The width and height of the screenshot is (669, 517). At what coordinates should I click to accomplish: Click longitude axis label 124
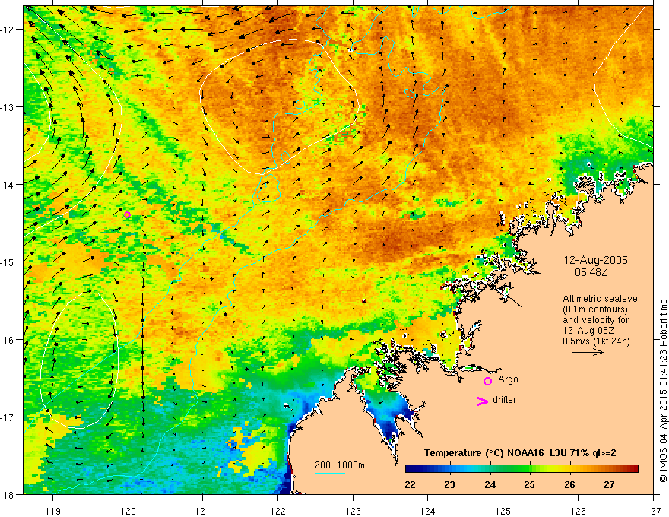(428, 511)
